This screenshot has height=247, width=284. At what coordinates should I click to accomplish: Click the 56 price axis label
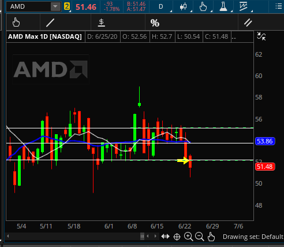[259, 119]
